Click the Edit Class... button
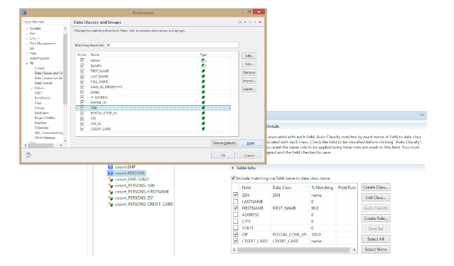The height and width of the screenshot is (266, 454). tap(376, 198)
